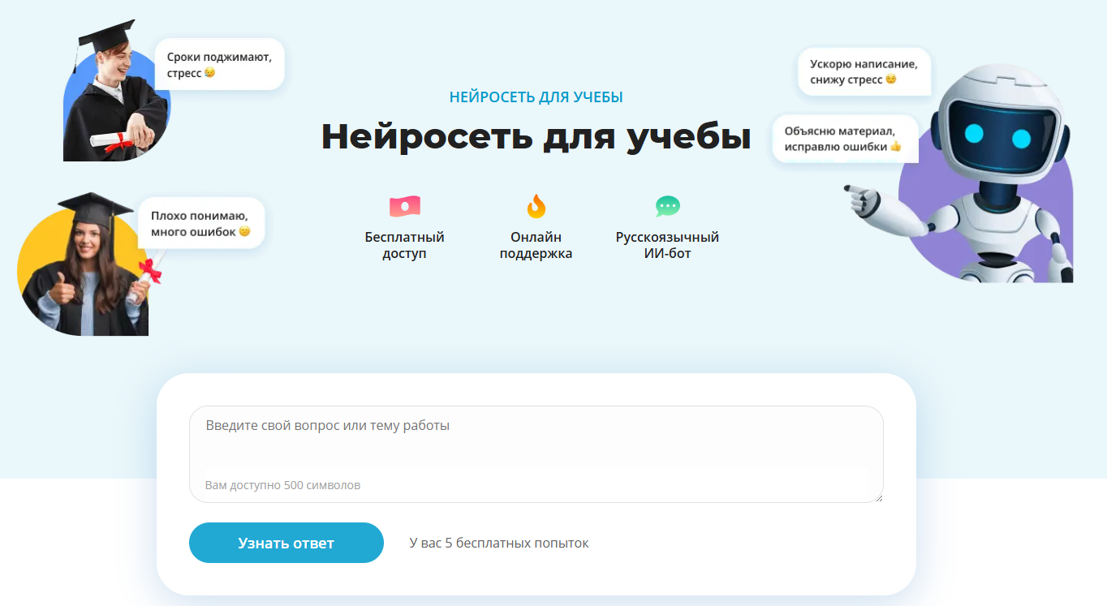Select the Бесплатный доступ label
Screen dimensions: 1107x606
[404, 245]
